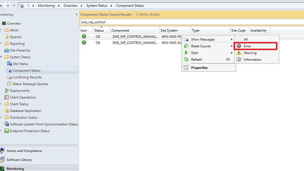The width and height of the screenshot is (304, 171).
Task: Click the Queries icon in tree
Action: [7, 37]
